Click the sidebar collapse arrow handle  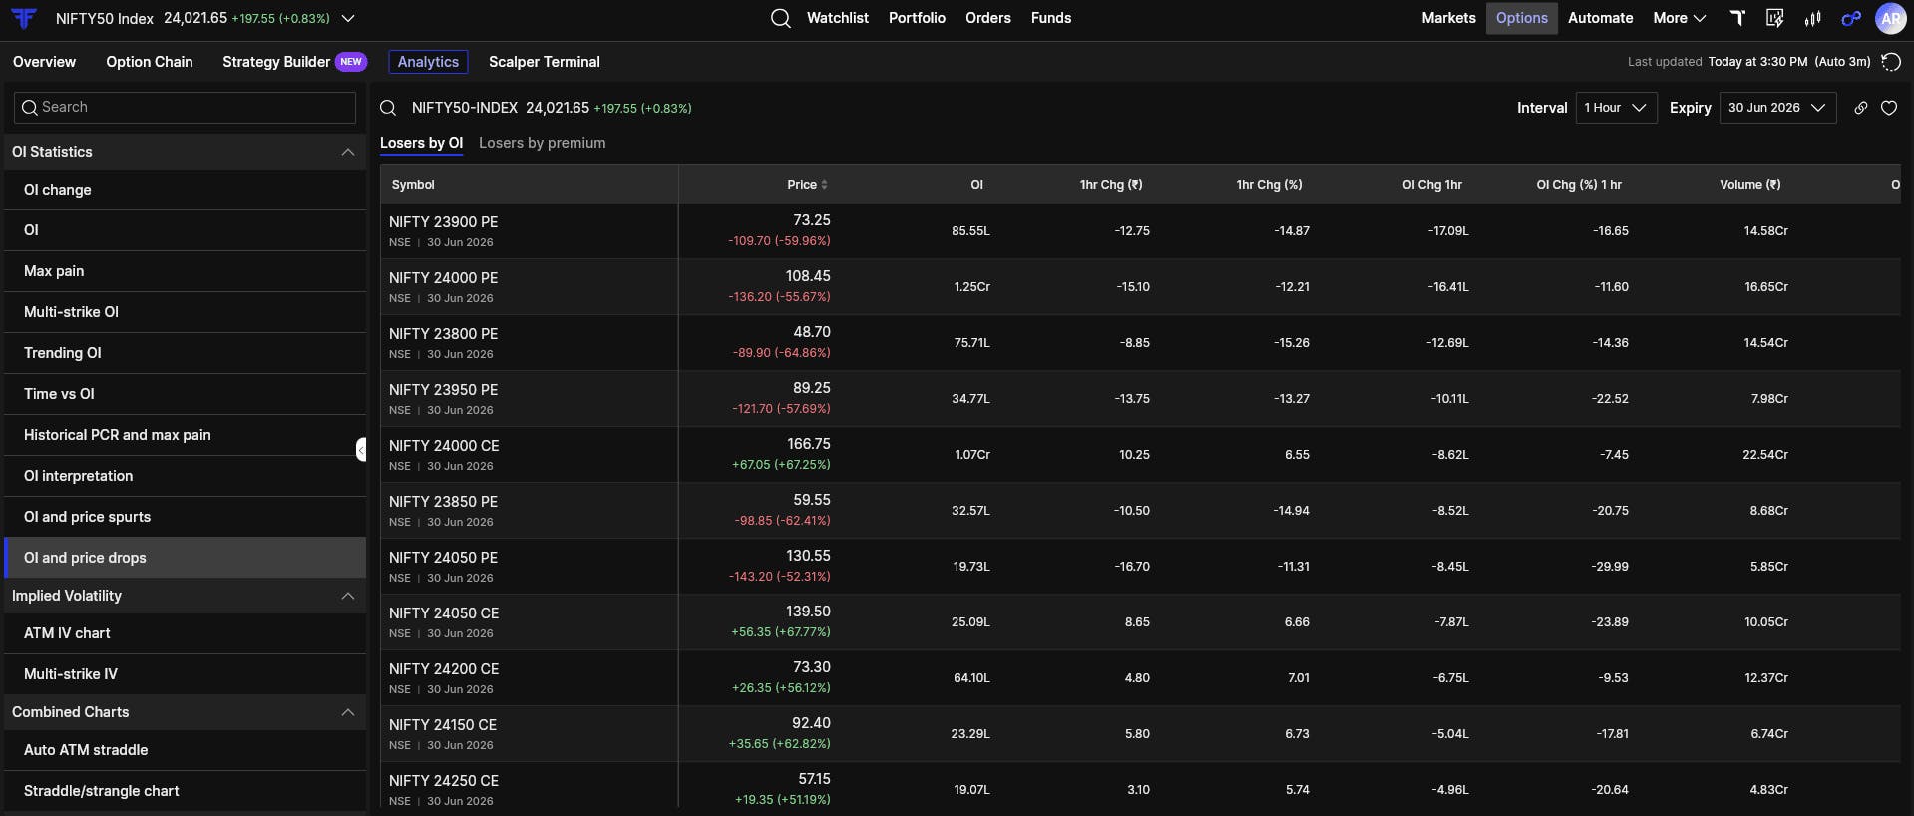click(x=361, y=450)
